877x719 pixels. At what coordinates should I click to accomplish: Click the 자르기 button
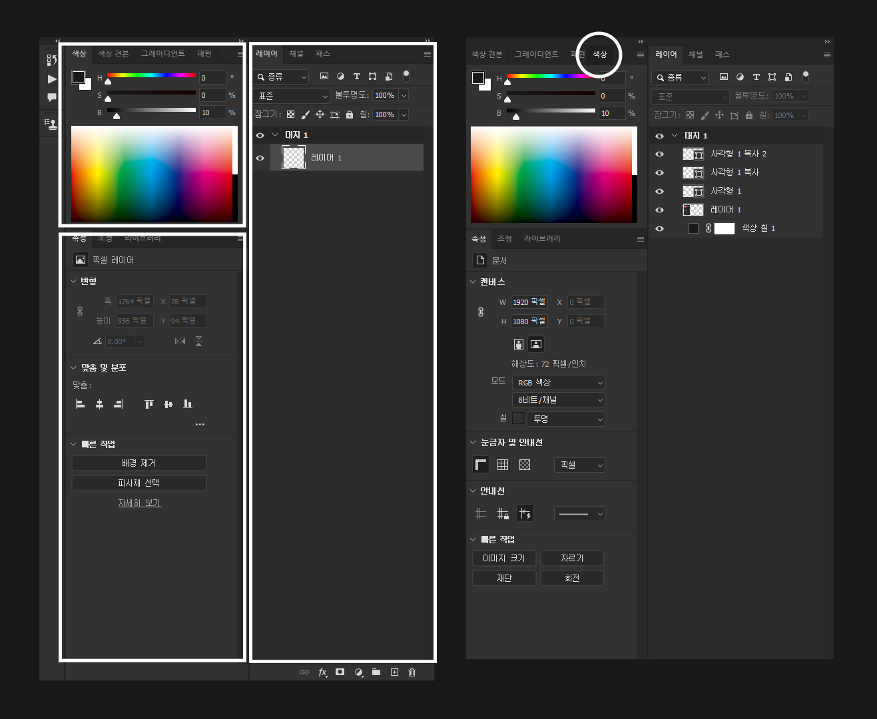573,559
